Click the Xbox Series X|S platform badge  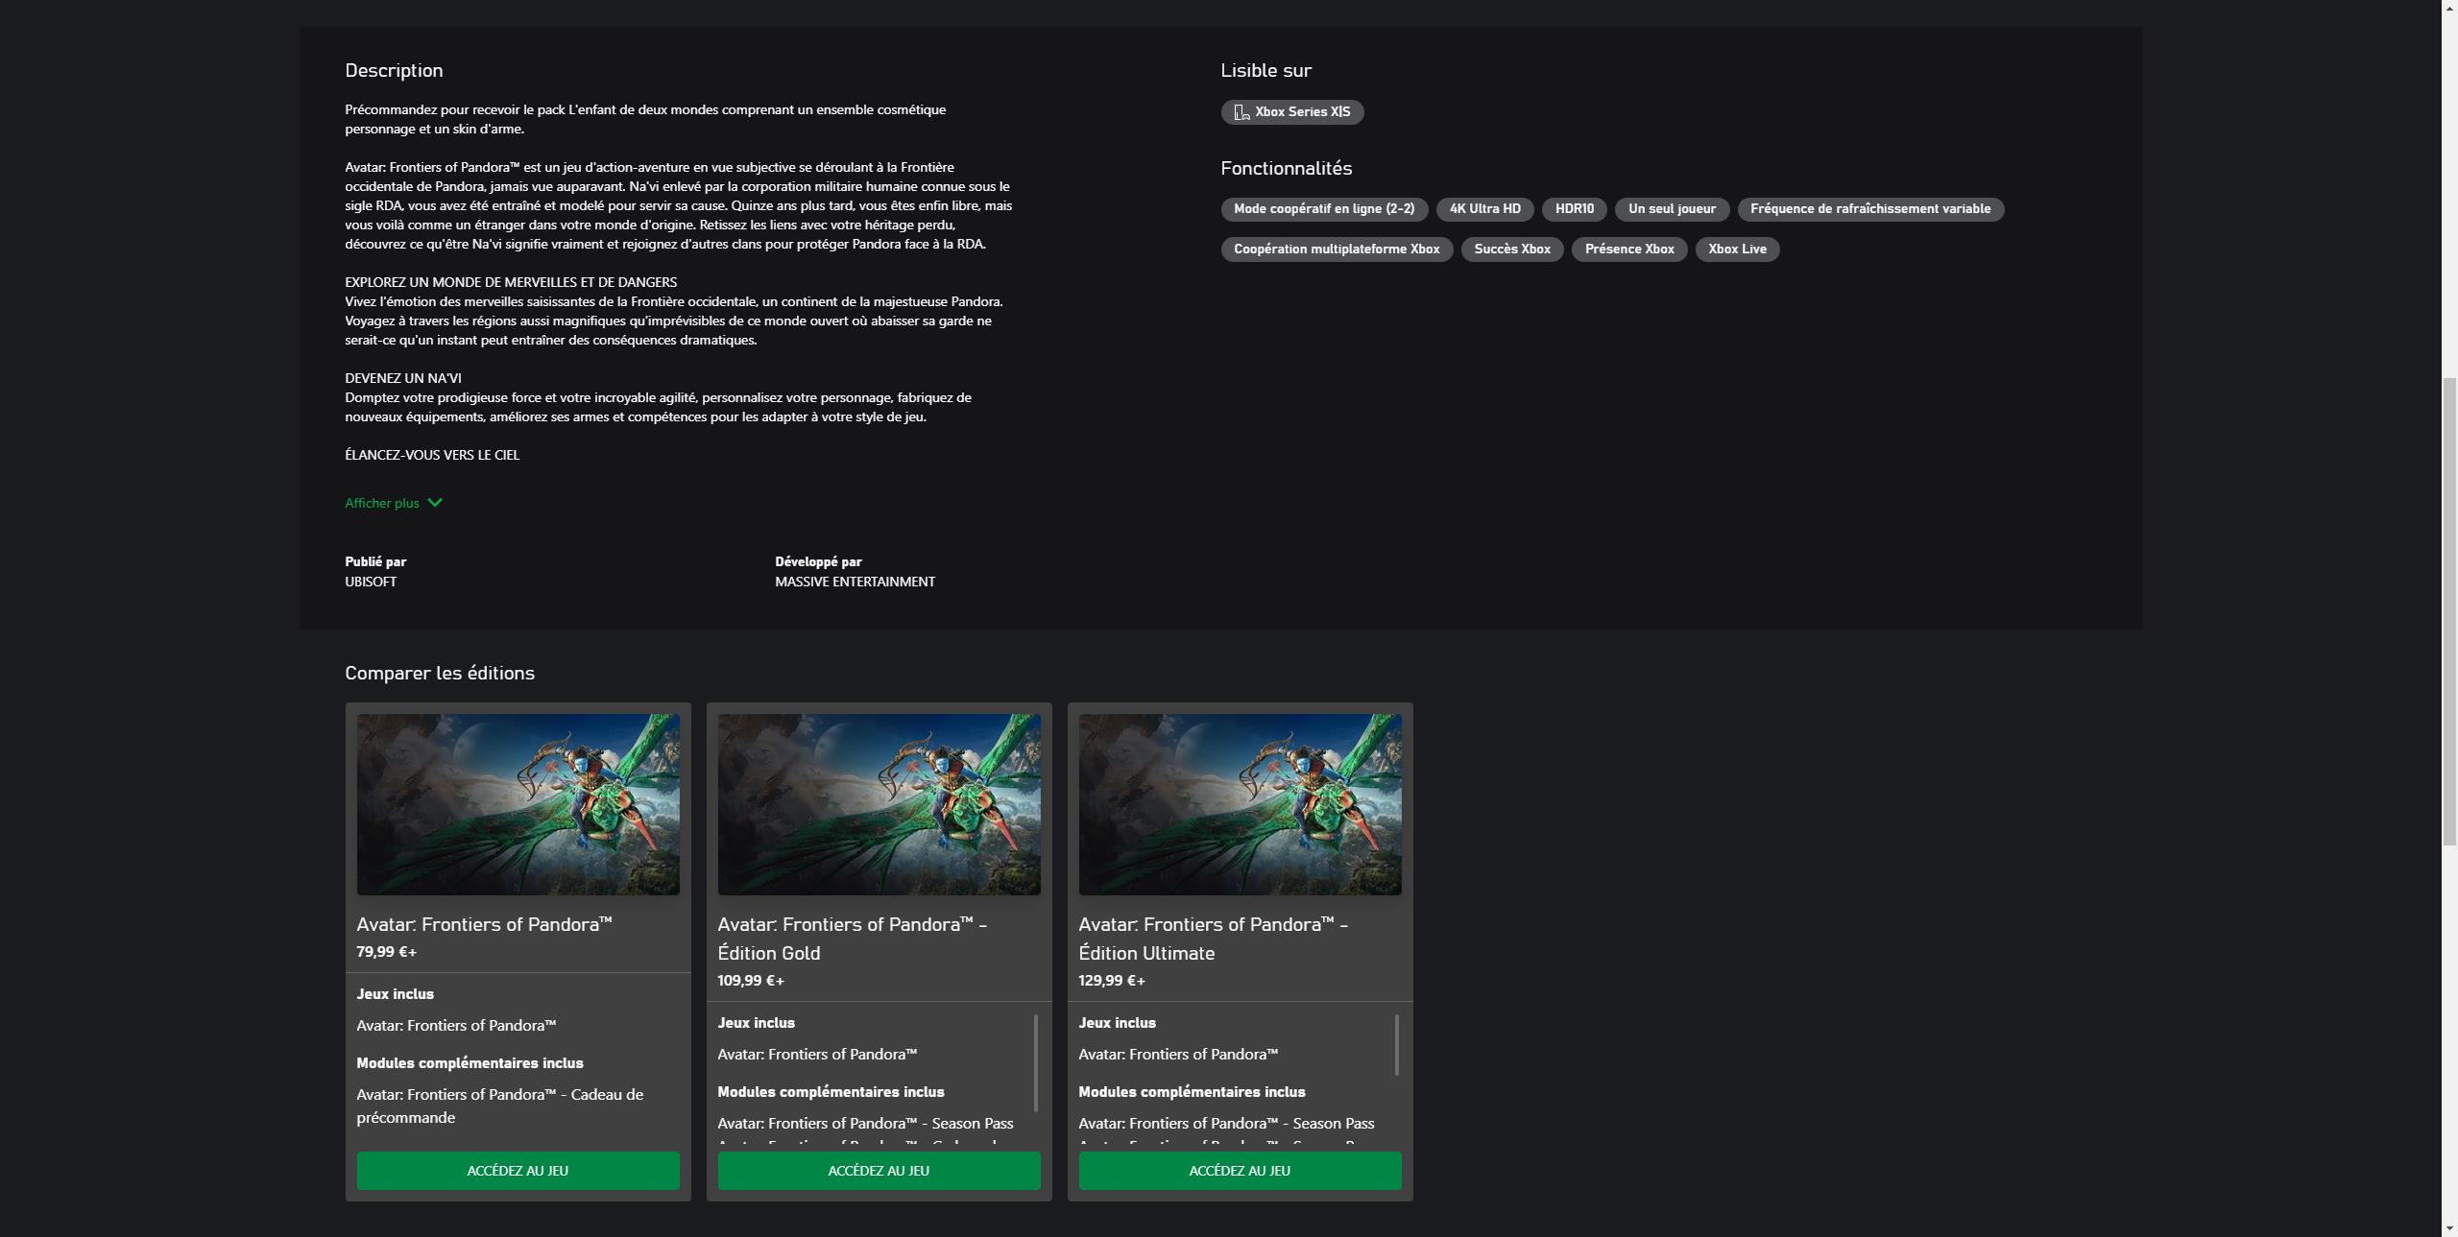tap(1291, 111)
